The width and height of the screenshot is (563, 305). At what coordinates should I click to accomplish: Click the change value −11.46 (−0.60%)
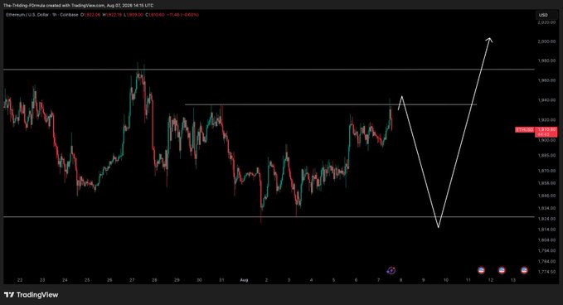pos(182,15)
